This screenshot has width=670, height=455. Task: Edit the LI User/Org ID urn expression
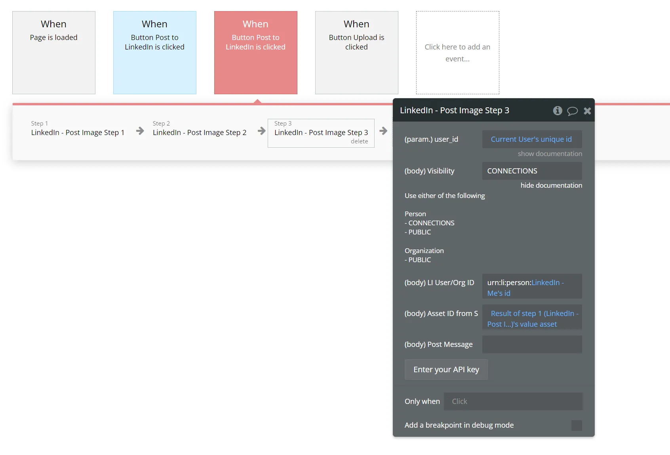pos(532,286)
